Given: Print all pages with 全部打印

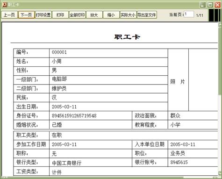Looking at the screenshot, I should [77, 15].
